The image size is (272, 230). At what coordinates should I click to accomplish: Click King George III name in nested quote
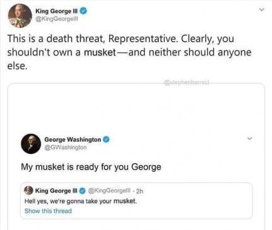56,191
